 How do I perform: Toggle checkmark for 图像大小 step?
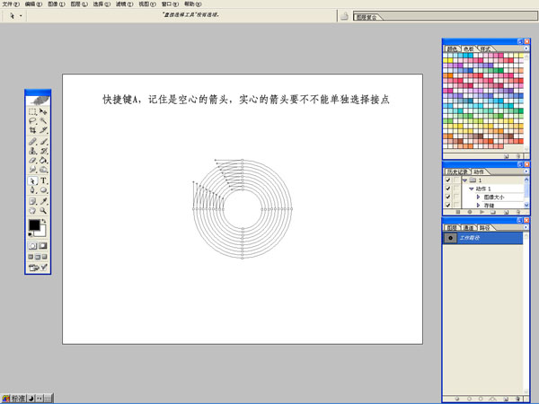click(448, 197)
